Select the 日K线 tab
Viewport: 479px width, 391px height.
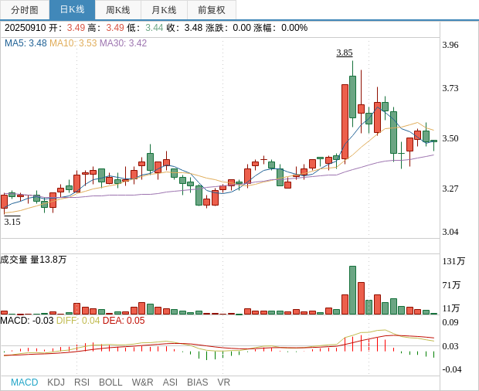pyautogui.click(x=72, y=10)
